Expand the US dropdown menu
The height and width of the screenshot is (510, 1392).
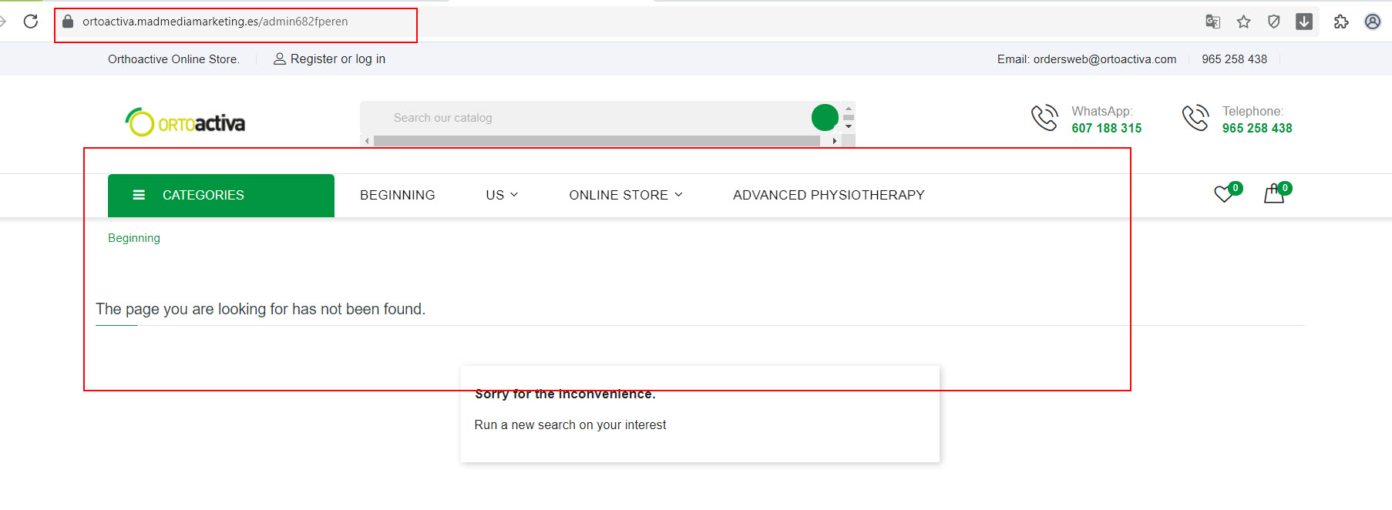pos(502,195)
